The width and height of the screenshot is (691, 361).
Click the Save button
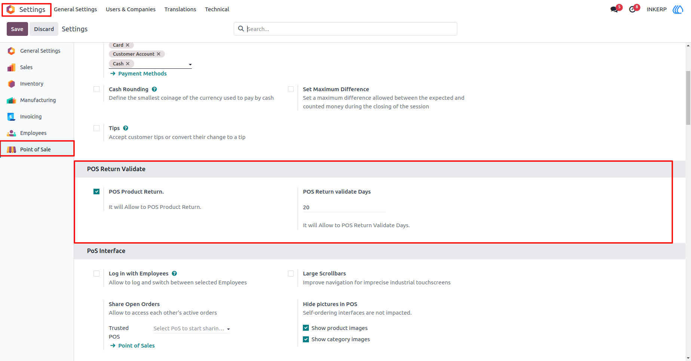click(x=17, y=29)
